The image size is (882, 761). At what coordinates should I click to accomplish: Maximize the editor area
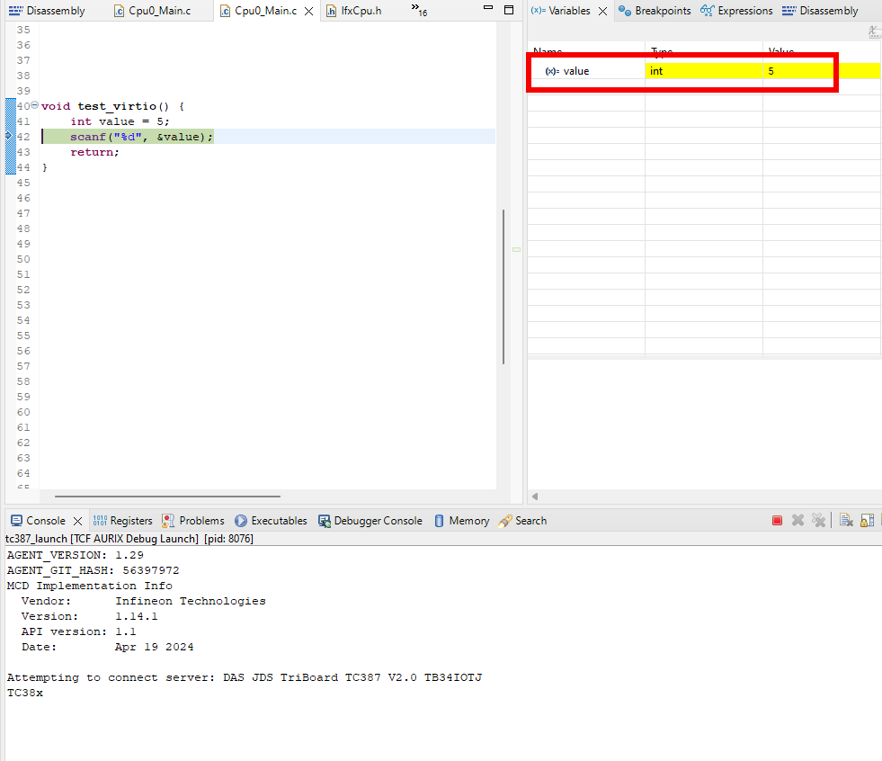click(x=508, y=11)
